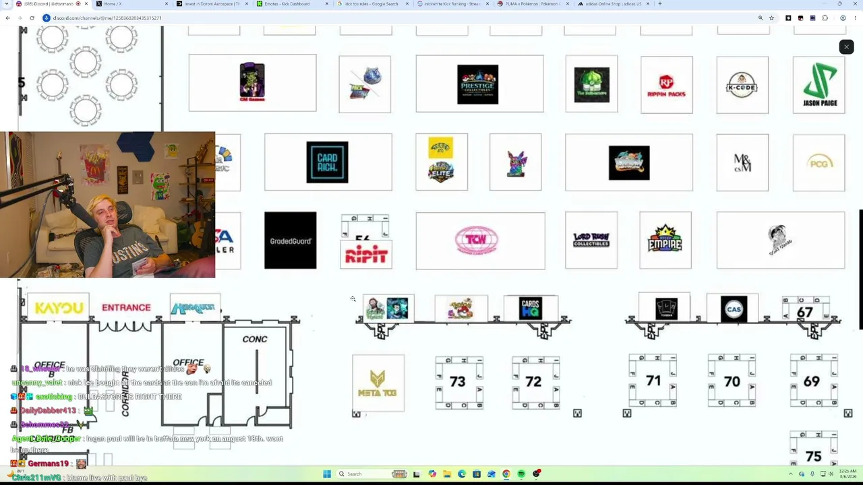The height and width of the screenshot is (485, 863).
Task: Click the Rippin Packs booth logo
Action: pos(666,85)
